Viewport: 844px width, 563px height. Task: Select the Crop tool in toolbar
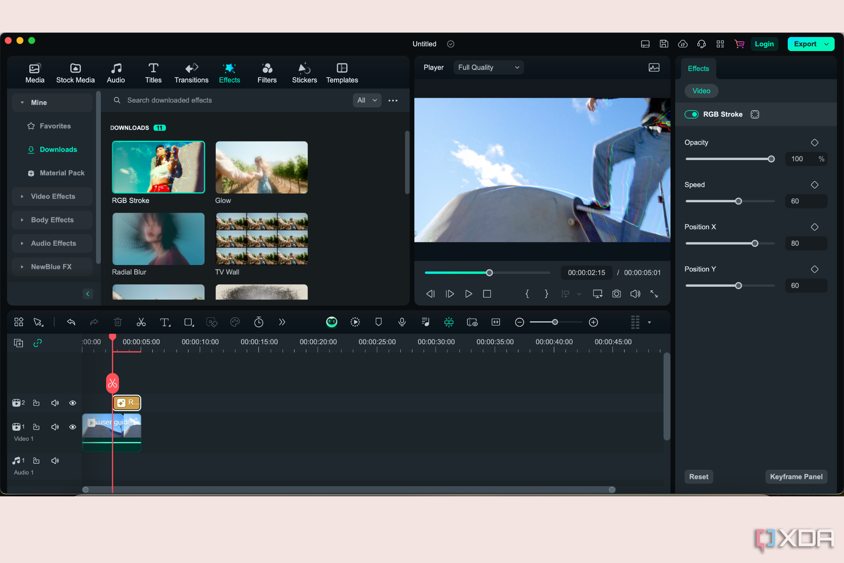coord(187,323)
